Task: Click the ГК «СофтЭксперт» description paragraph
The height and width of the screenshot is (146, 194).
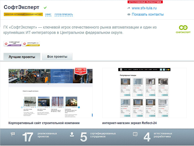Action: [x=80, y=30]
